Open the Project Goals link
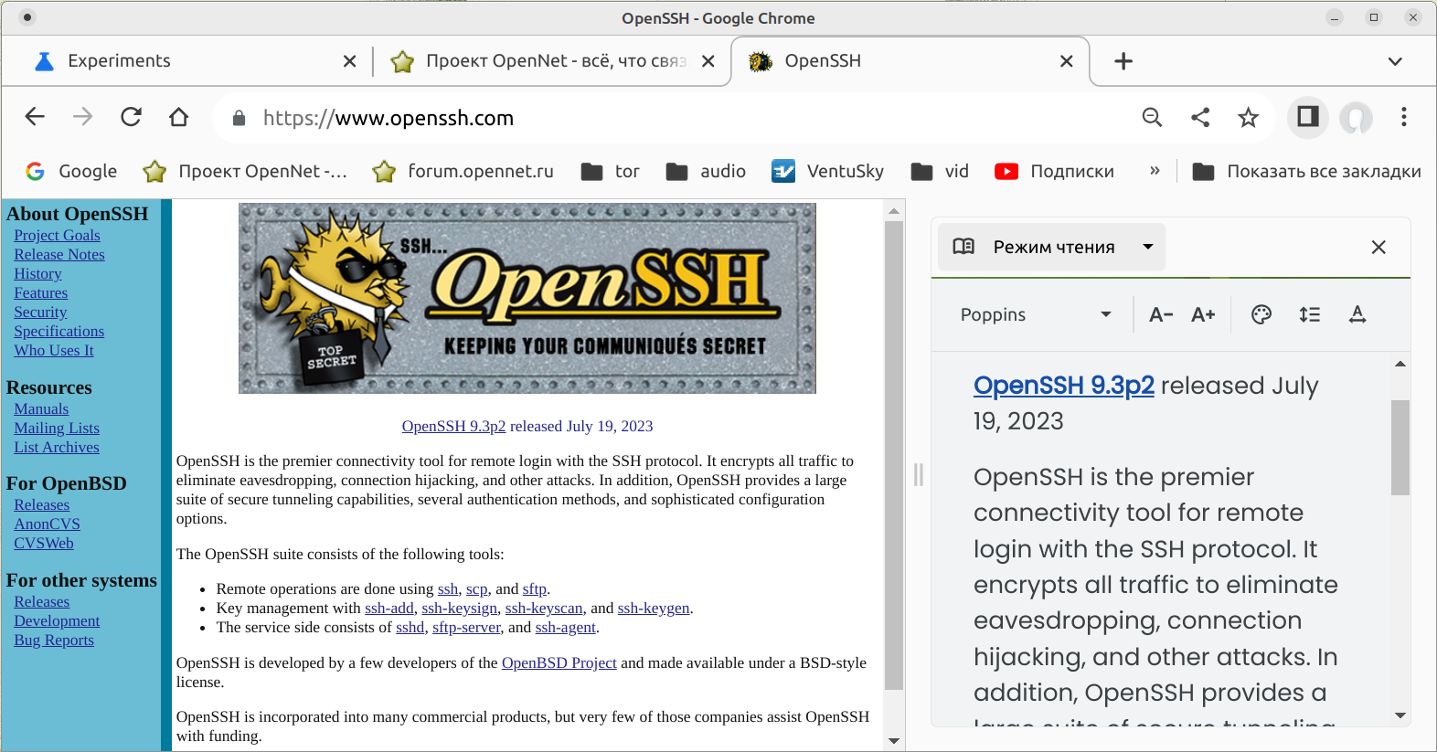 [x=57, y=236]
